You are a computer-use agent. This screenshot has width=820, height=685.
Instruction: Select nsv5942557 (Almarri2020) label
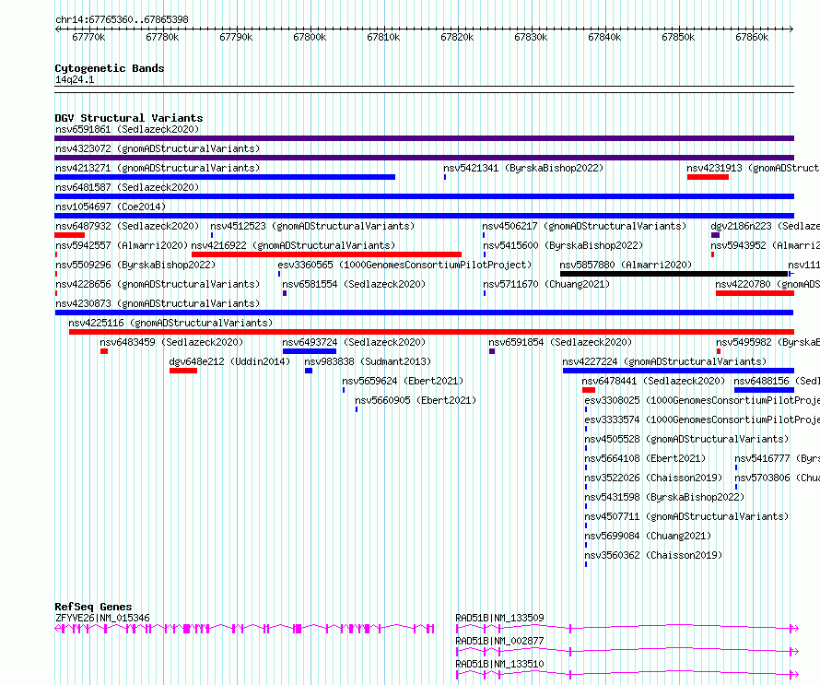coord(122,245)
